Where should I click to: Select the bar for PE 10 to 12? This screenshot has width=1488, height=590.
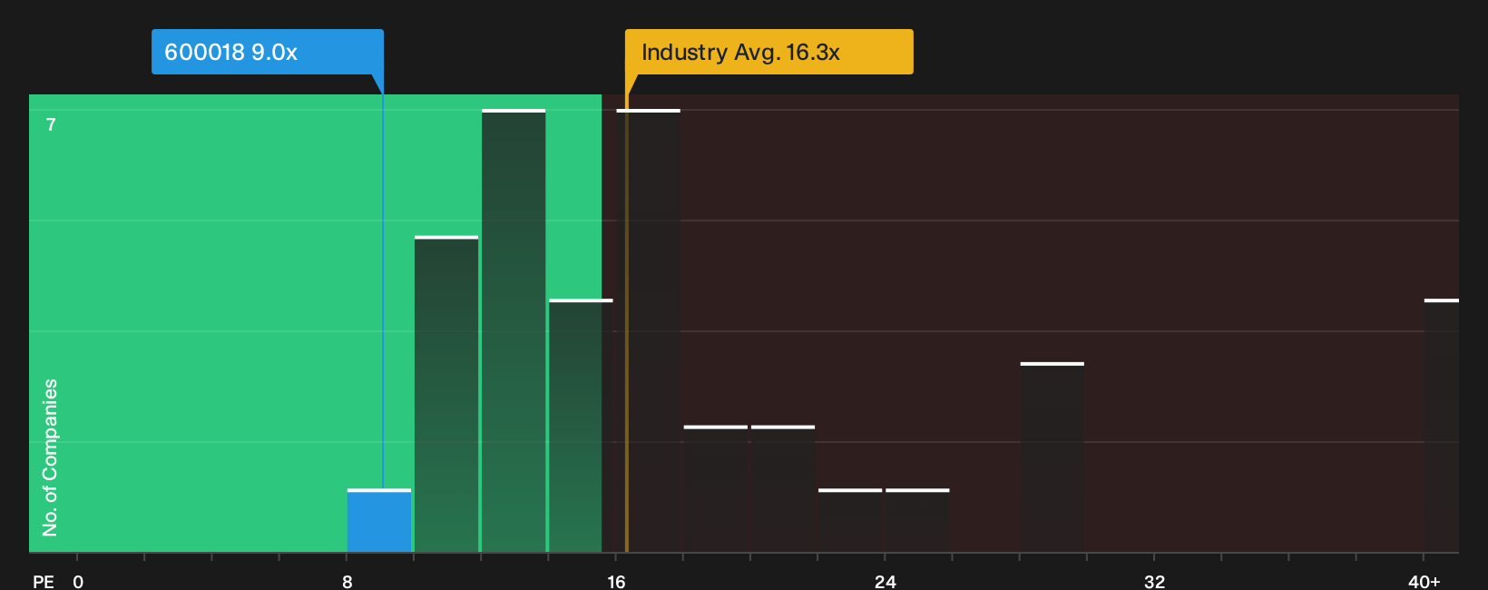pyautogui.click(x=446, y=394)
